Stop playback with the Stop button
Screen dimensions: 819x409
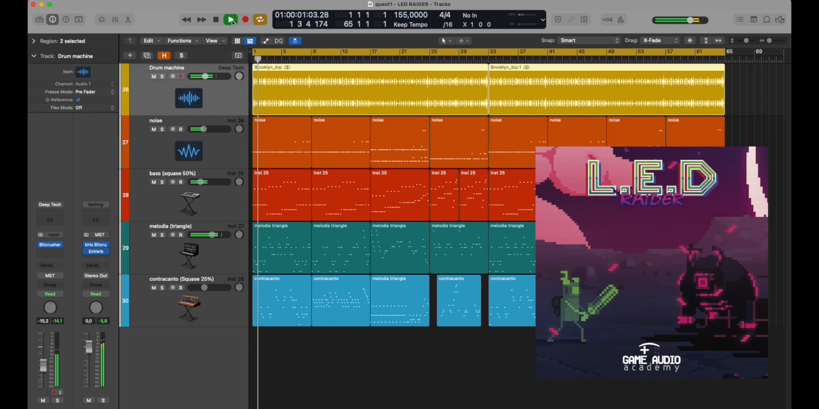216,20
